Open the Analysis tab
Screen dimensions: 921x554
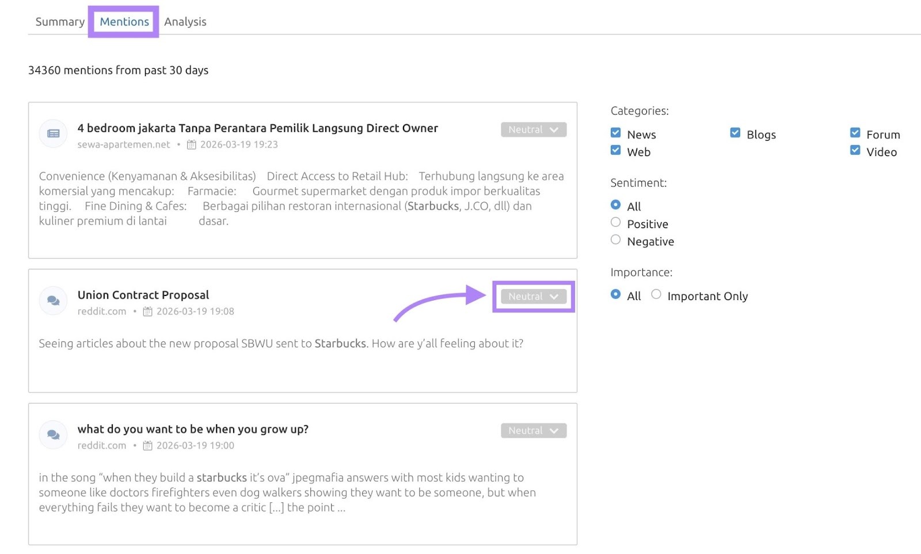[185, 22]
